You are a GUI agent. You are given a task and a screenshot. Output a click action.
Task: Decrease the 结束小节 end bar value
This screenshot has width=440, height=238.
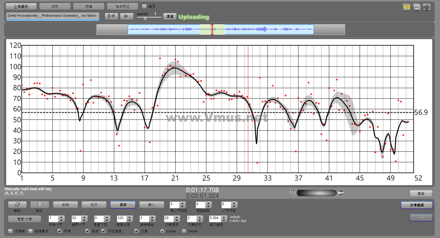[x=85, y=220]
